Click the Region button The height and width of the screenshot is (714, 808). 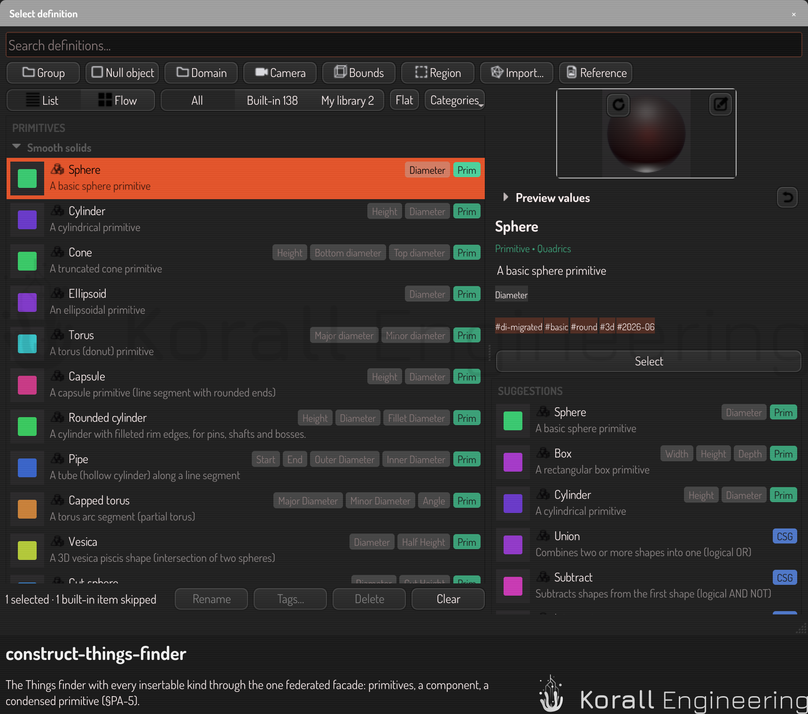[438, 73]
